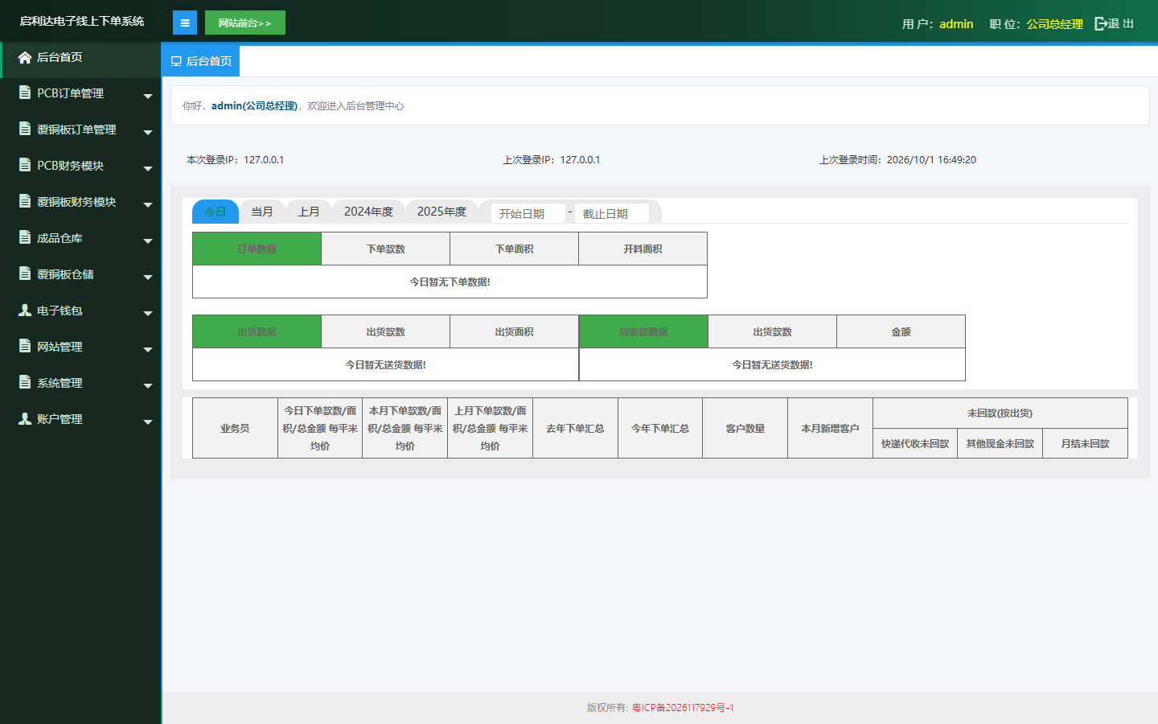This screenshot has width=1158, height=724.
Task: Select the 今日 date tab
Action: click(216, 212)
